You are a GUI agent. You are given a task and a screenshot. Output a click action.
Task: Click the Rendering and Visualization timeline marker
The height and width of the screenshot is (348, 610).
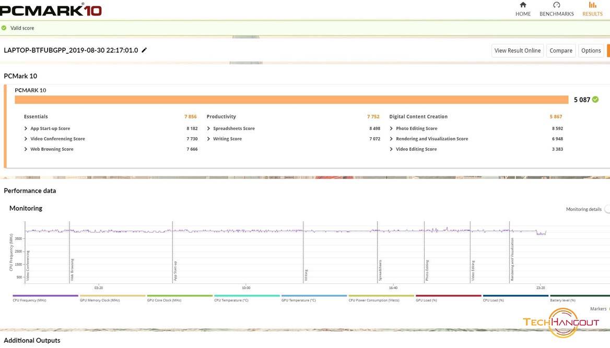pos(512,259)
